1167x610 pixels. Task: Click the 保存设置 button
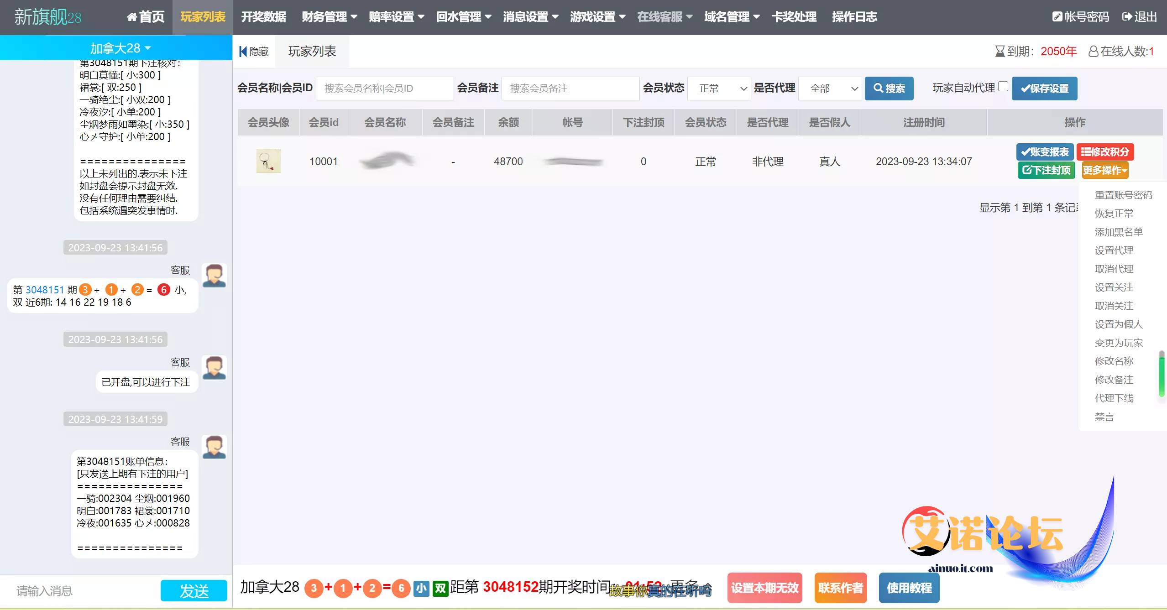(x=1044, y=89)
